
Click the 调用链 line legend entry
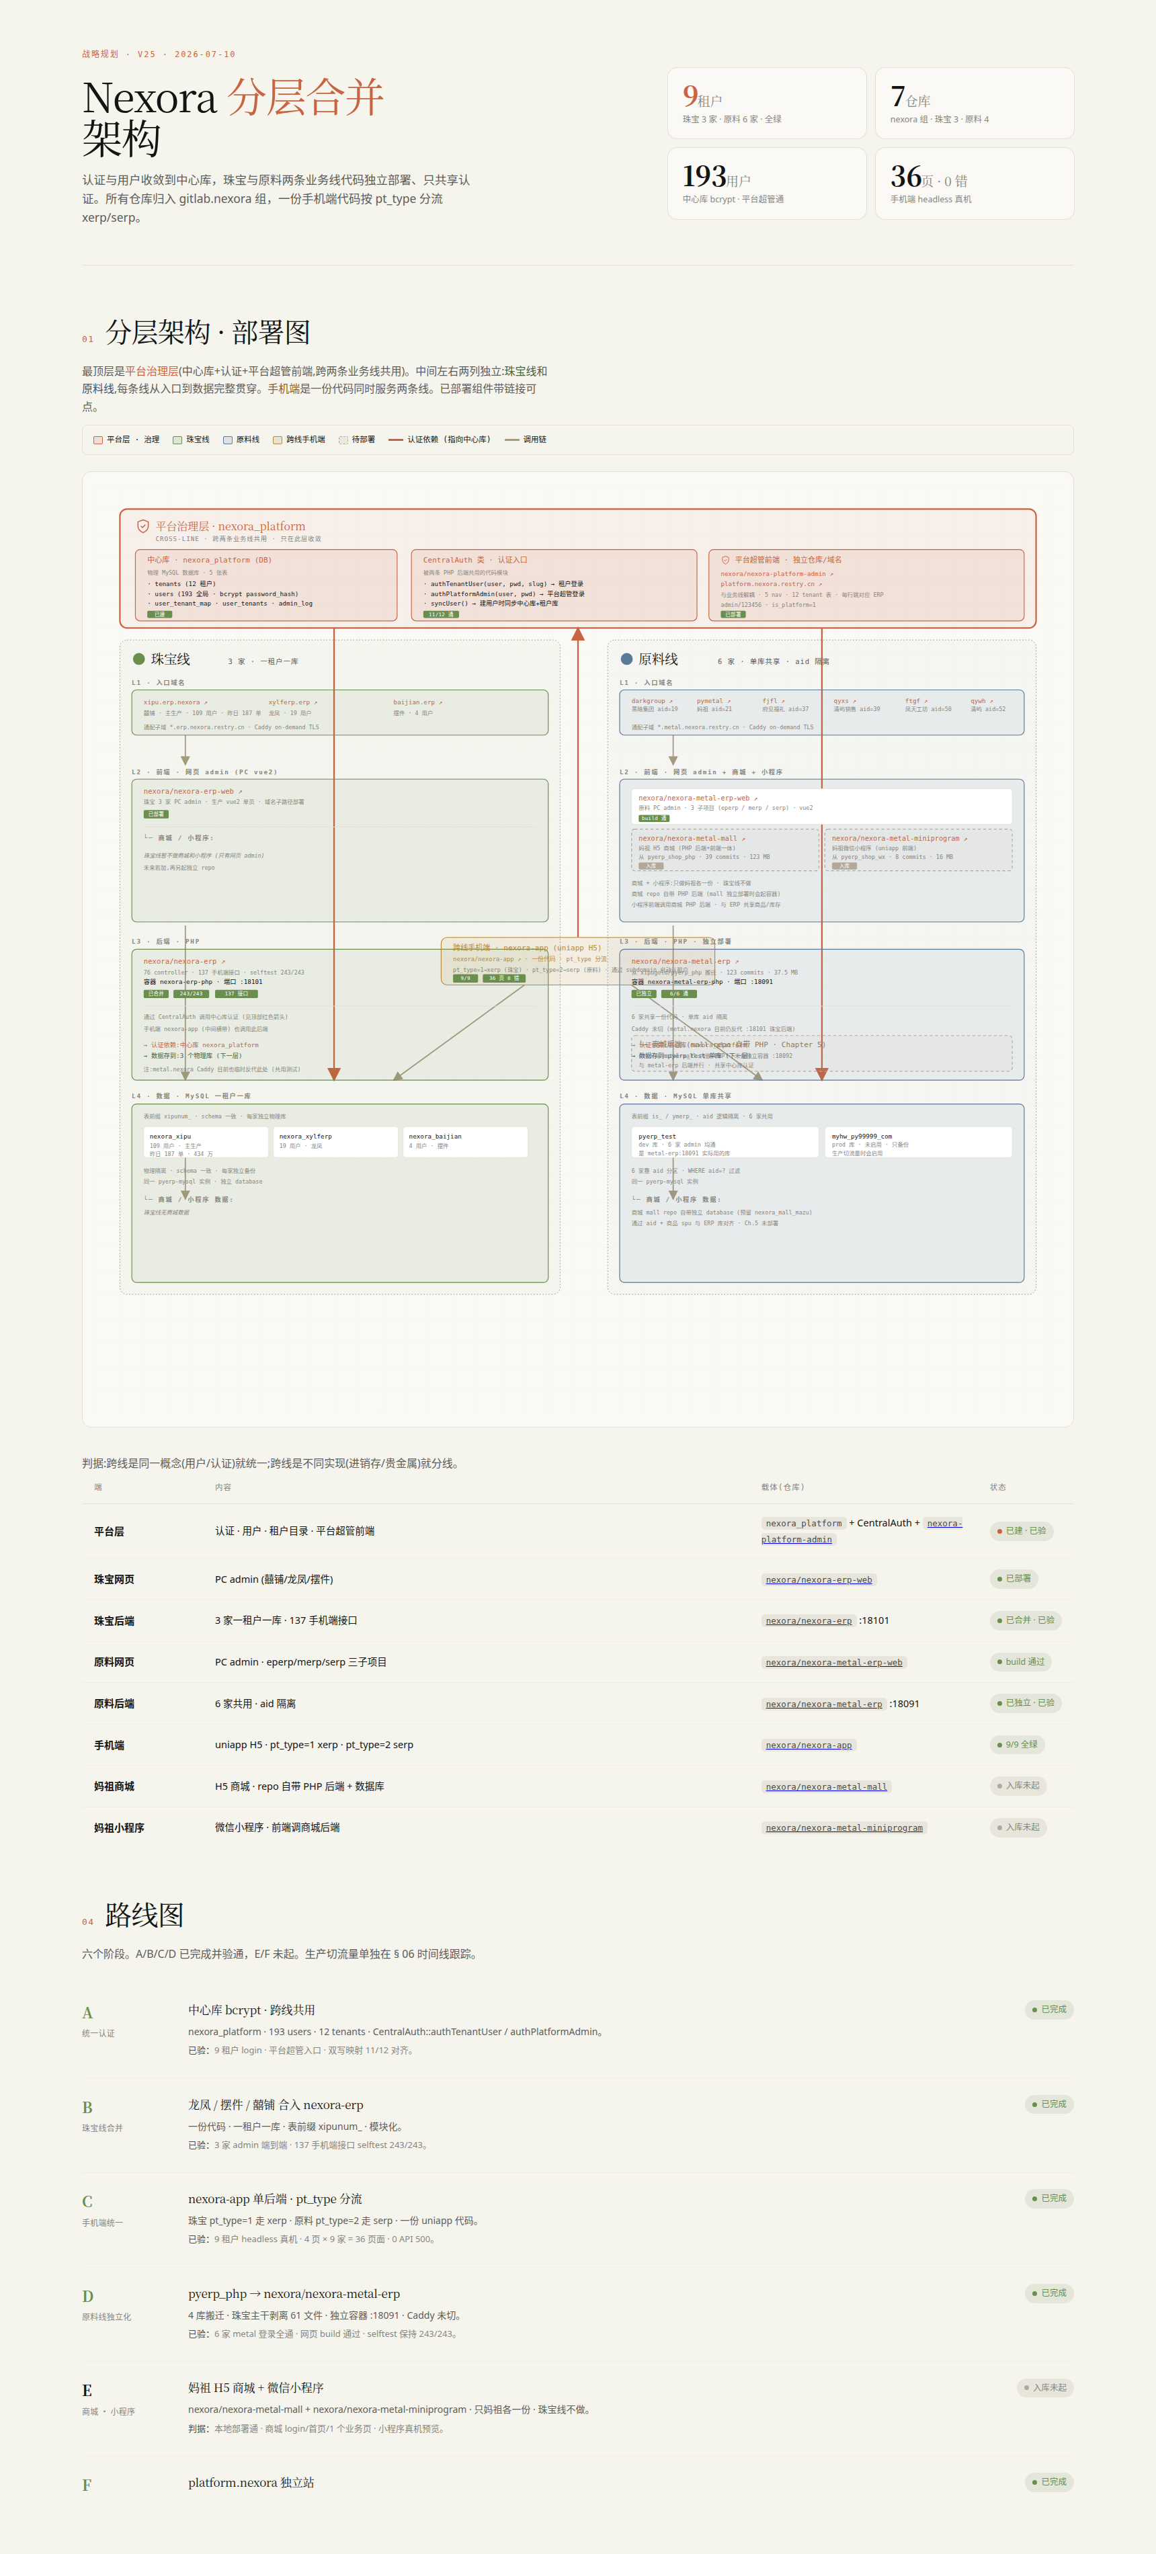(526, 439)
